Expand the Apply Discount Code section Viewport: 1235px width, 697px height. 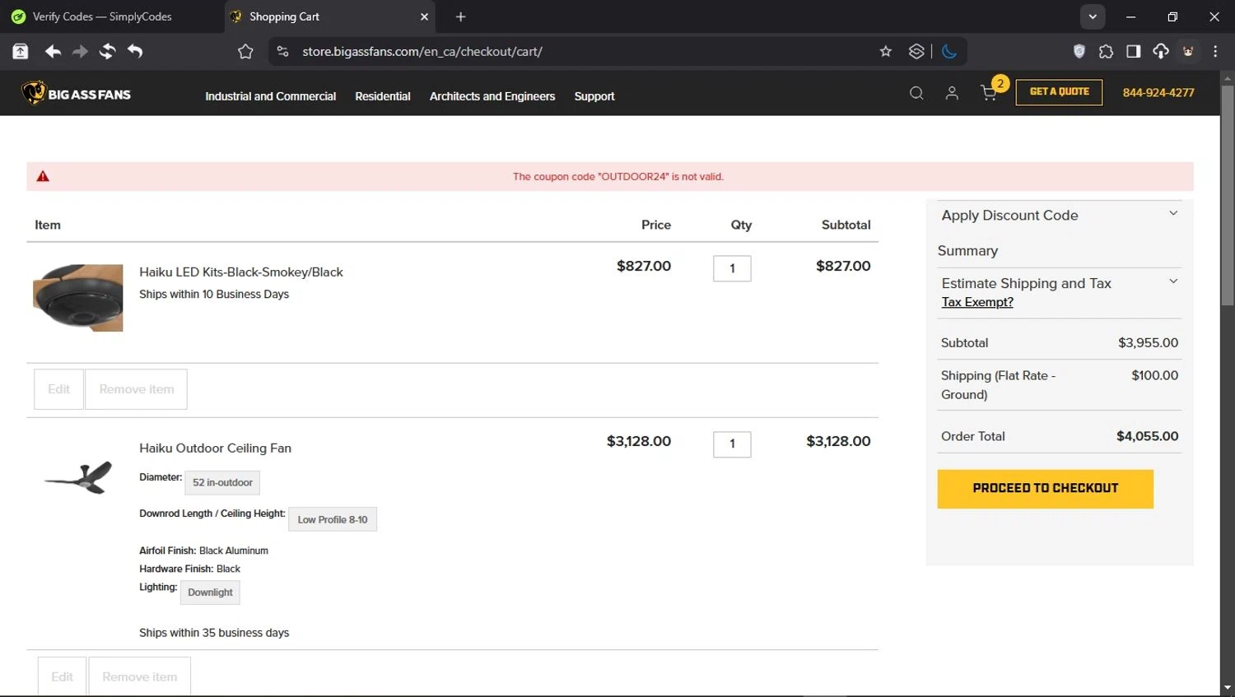click(x=1059, y=216)
